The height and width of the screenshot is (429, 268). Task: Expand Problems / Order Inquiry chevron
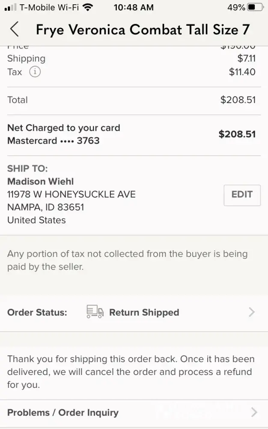pyautogui.click(x=254, y=413)
